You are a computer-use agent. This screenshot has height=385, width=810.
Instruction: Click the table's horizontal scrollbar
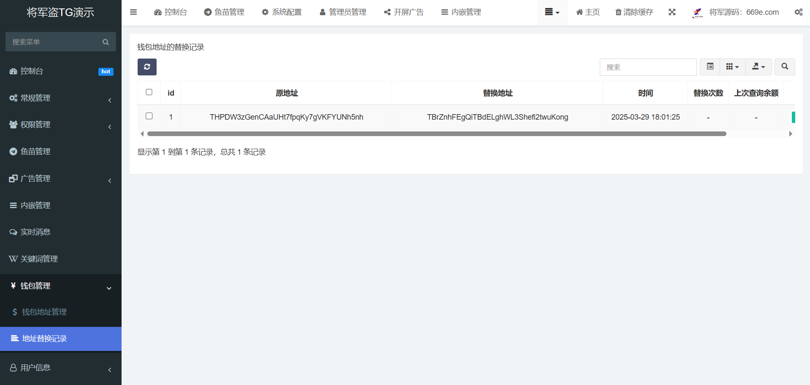[436, 134]
